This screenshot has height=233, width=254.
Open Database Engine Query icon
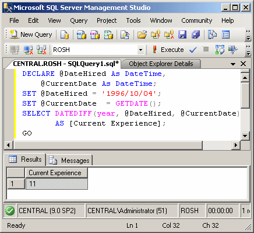click(x=65, y=34)
